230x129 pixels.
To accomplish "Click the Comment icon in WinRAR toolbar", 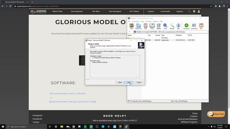I will tap(194, 26).
